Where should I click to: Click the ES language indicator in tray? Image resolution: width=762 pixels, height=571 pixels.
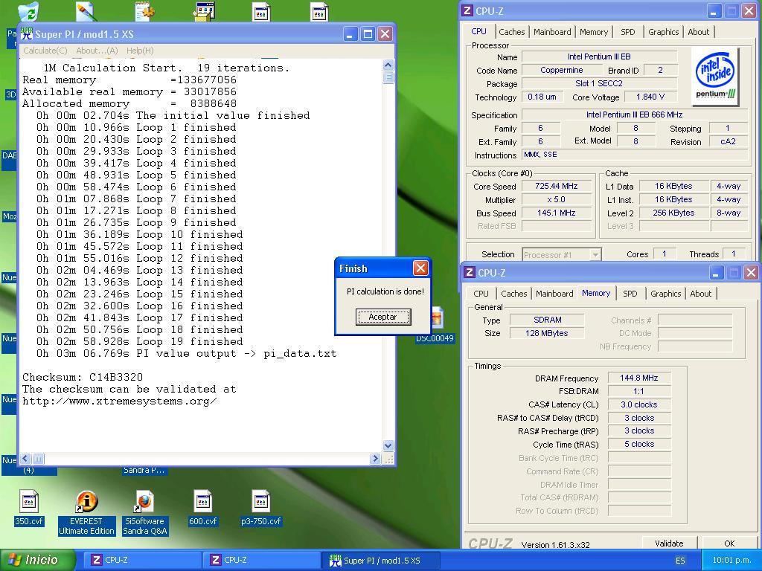click(x=680, y=561)
